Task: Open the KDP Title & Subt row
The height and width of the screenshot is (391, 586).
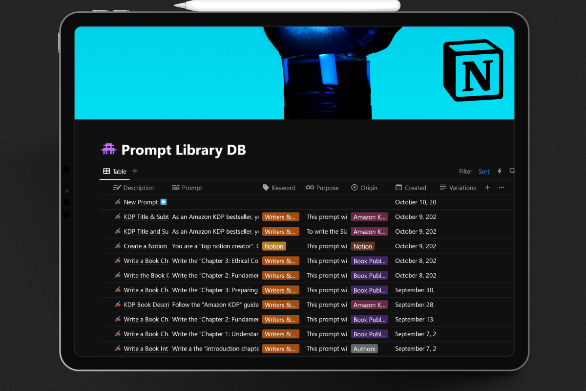Action: pos(146,217)
